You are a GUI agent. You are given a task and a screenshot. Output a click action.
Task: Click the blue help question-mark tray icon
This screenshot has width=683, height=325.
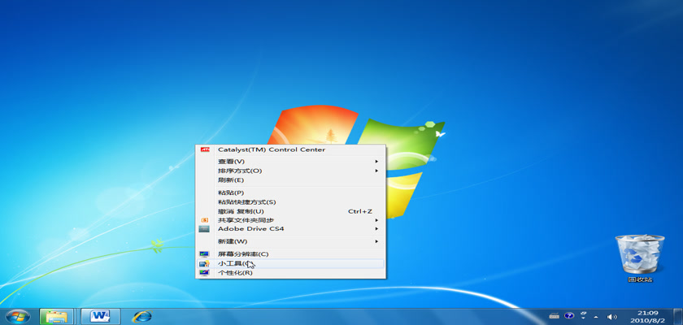569,316
